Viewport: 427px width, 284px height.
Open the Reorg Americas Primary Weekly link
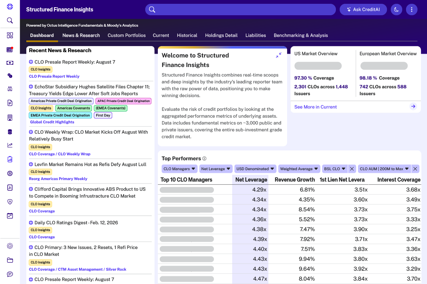point(58,179)
